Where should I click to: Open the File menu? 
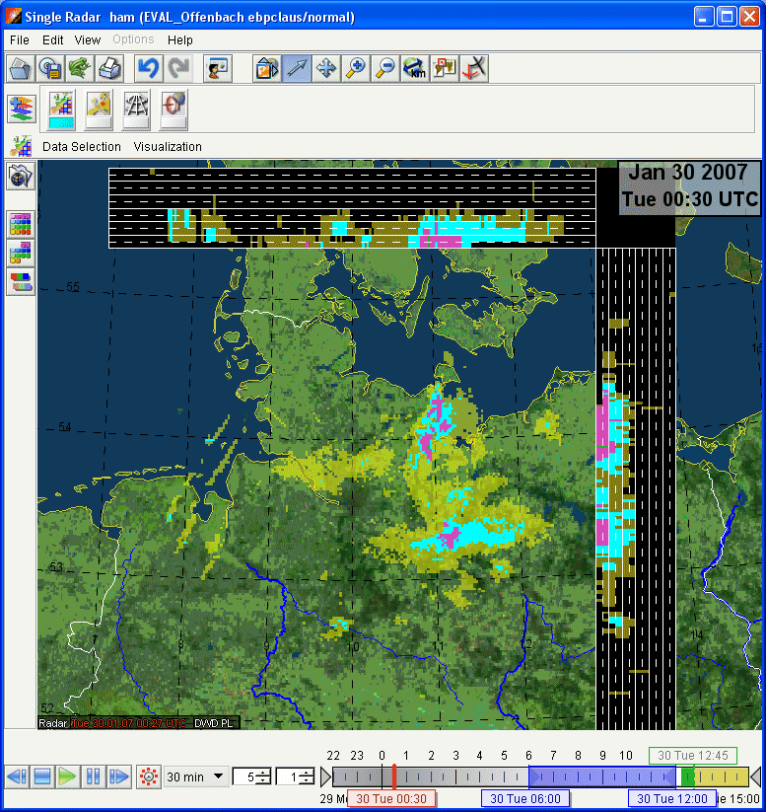tap(20, 39)
